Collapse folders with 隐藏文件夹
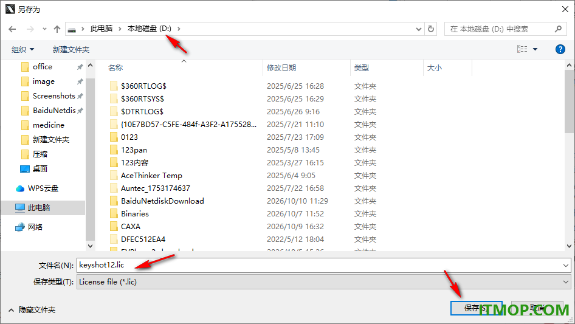The image size is (575, 324). click(x=32, y=310)
